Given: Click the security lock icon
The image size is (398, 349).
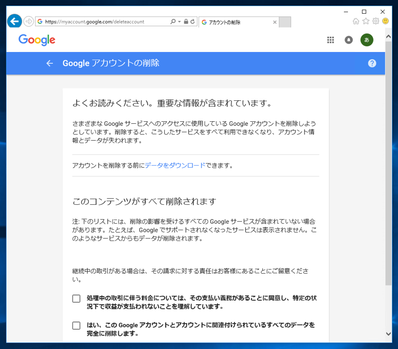Looking at the screenshot, I should (186, 21).
